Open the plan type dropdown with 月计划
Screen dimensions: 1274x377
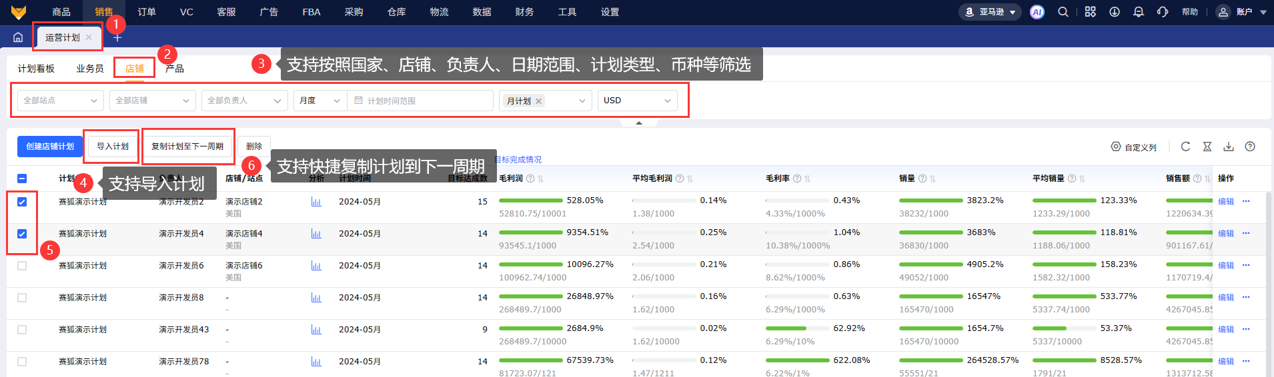click(x=546, y=101)
